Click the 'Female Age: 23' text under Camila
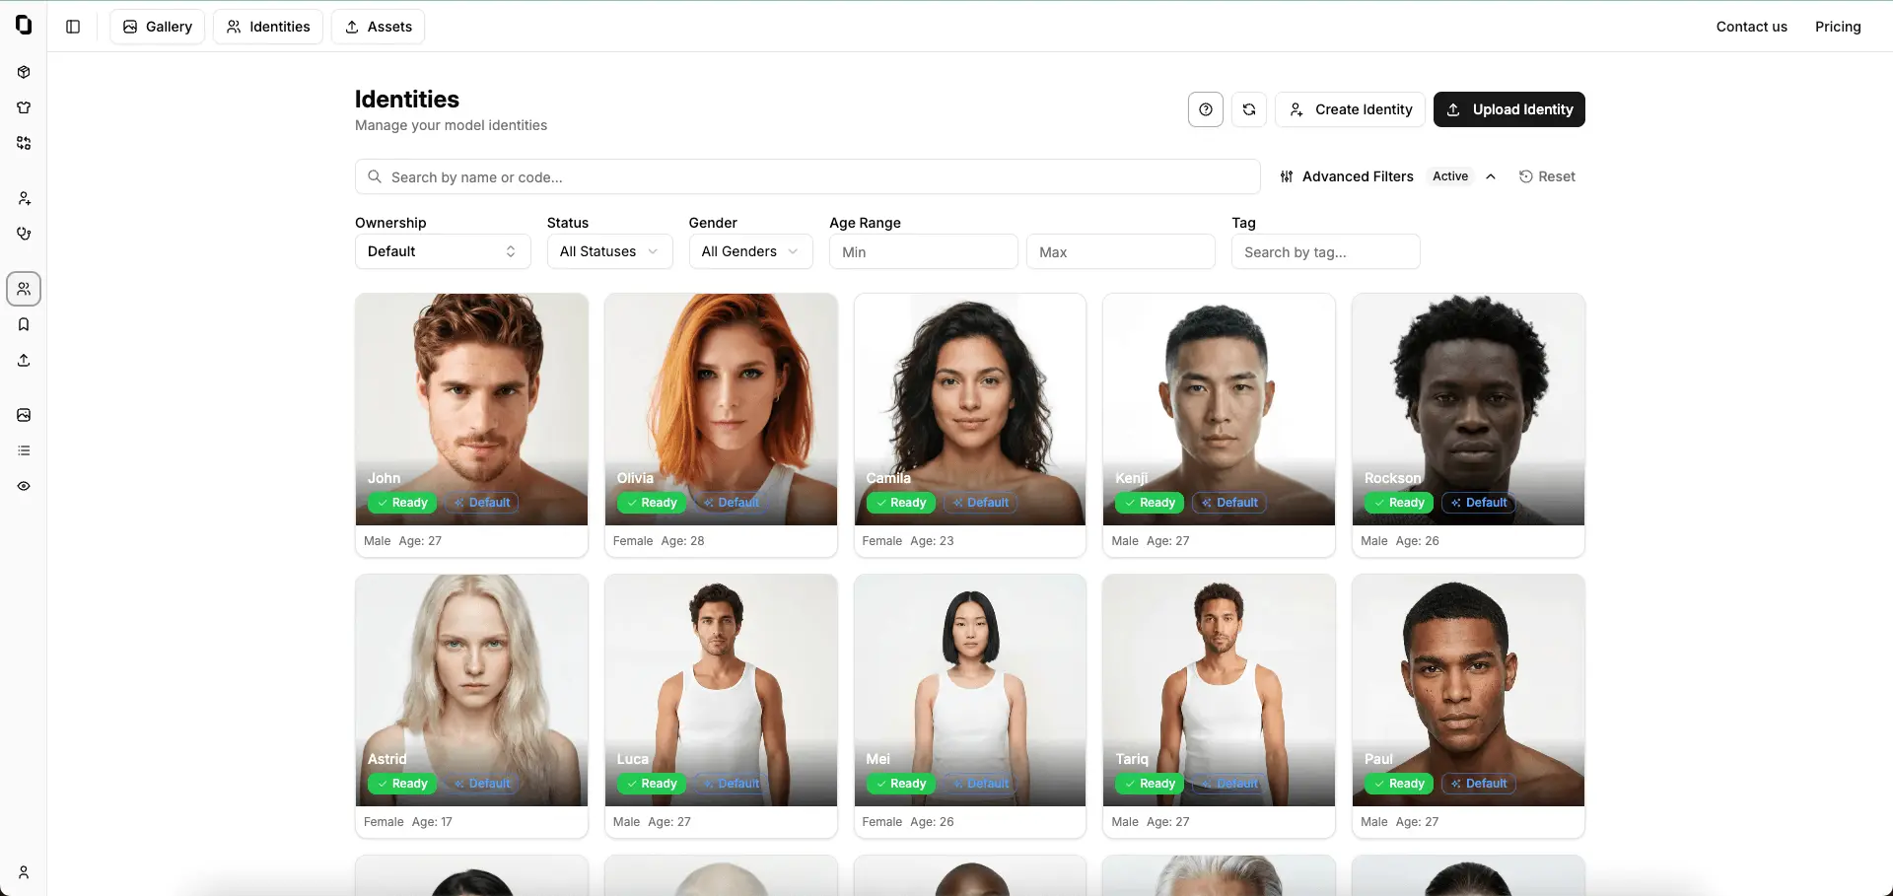Screen dimensions: 1893x896 click(908, 541)
